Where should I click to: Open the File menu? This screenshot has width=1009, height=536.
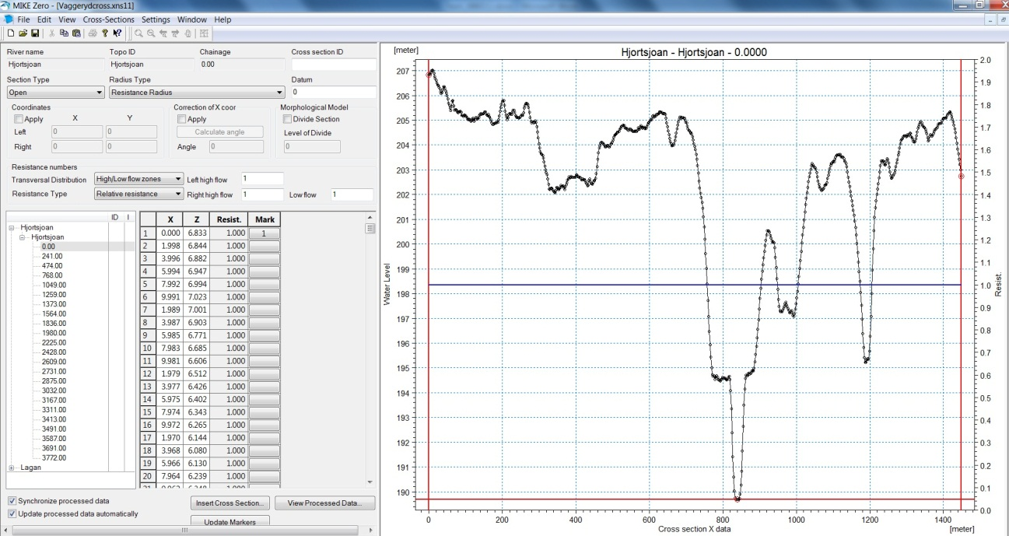[23, 19]
